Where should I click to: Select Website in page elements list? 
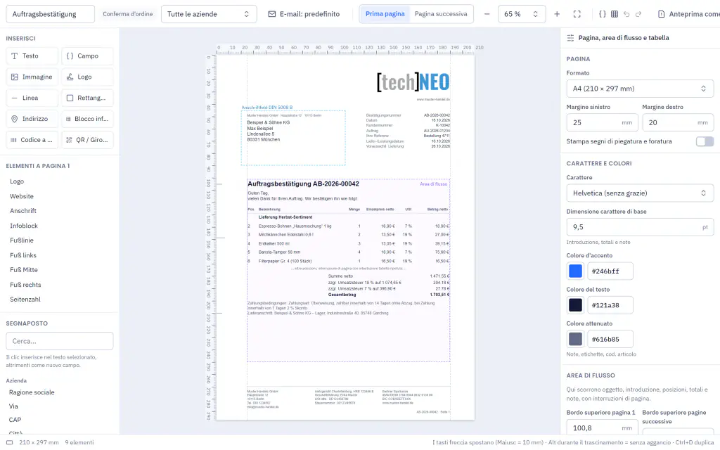pos(22,197)
